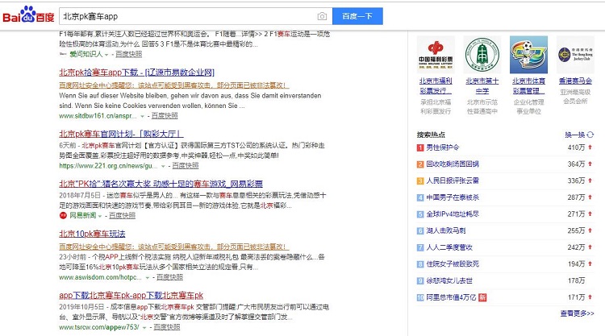Open hot search 湖人击败马刺
605x336 pixels.
[445, 230]
